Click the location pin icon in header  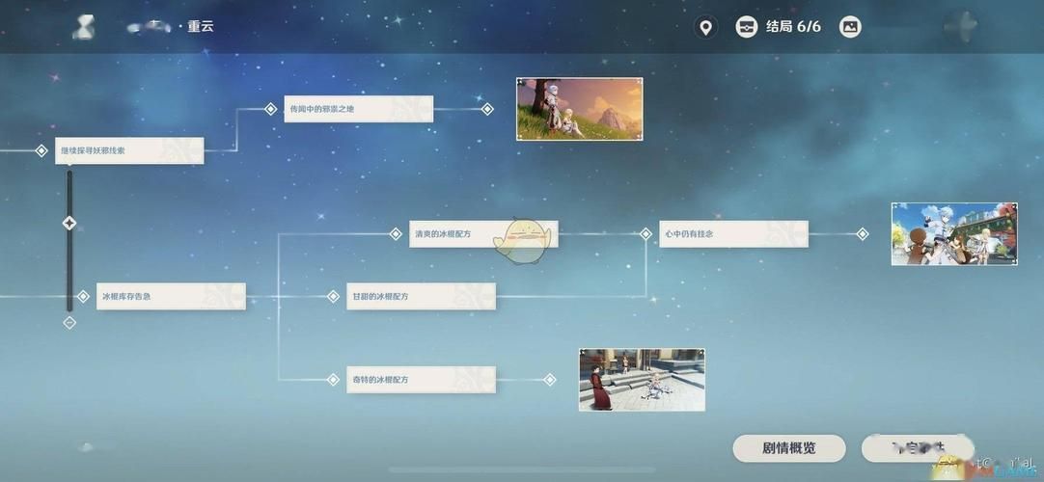(x=706, y=27)
